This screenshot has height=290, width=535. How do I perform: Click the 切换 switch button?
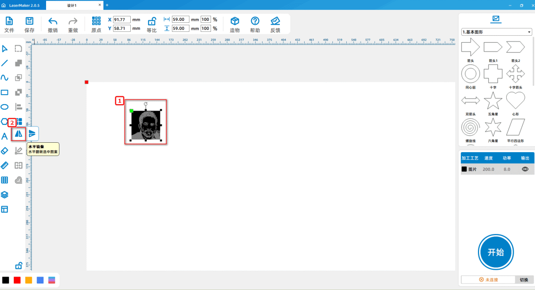pos(524,280)
